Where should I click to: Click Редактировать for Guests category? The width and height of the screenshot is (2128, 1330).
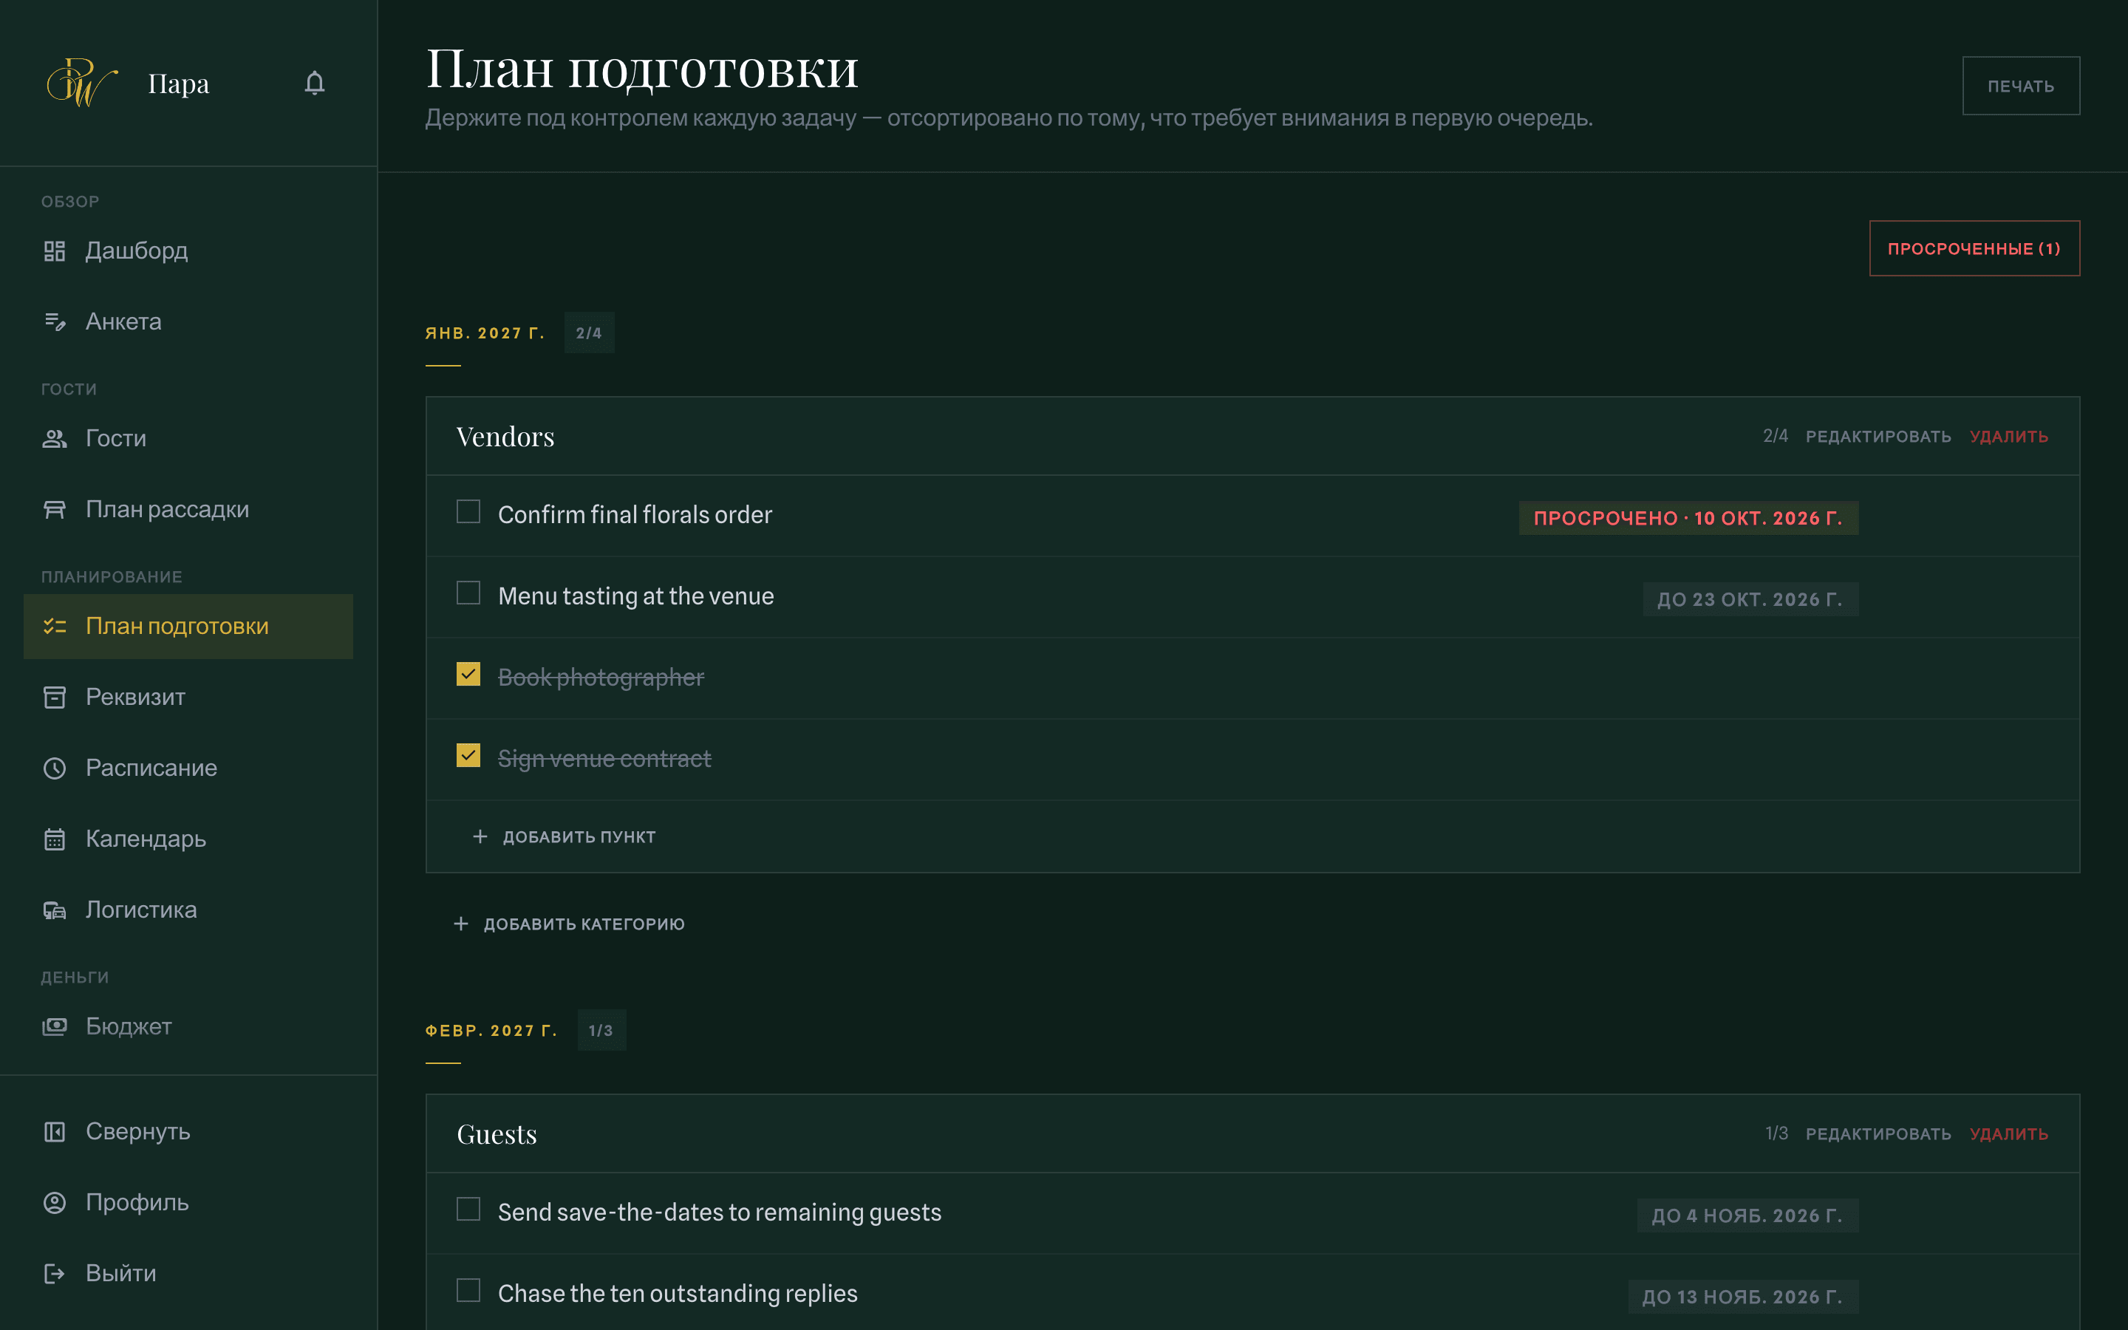pyautogui.click(x=1878, y=1134)
